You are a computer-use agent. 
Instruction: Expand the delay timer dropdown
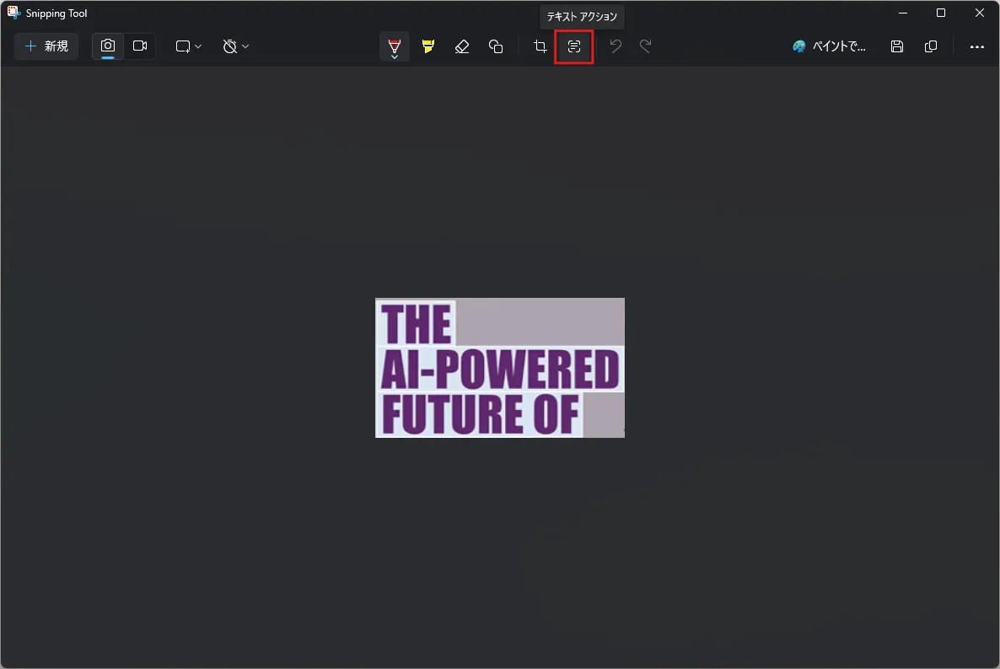235,46
